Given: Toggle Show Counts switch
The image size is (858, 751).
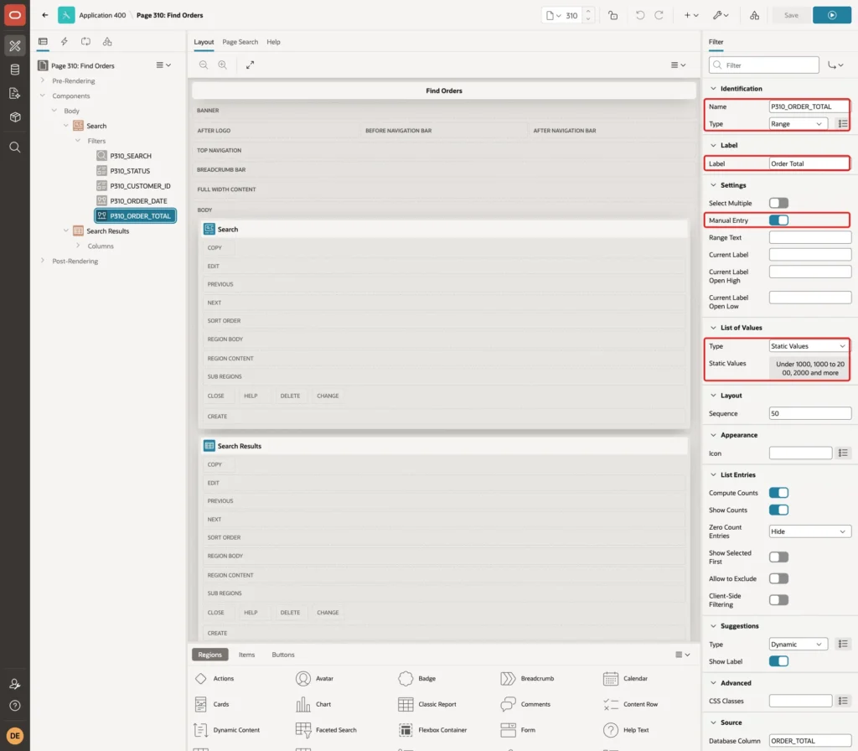Looking at the screenshot, I should (x=778, y=510).
